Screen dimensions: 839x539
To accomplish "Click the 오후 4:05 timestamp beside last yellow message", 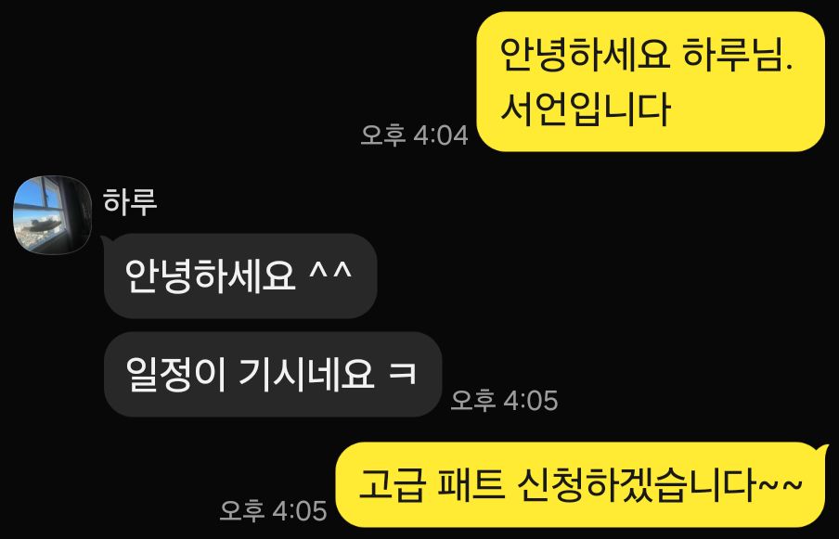I will click(x=273, y=510).
